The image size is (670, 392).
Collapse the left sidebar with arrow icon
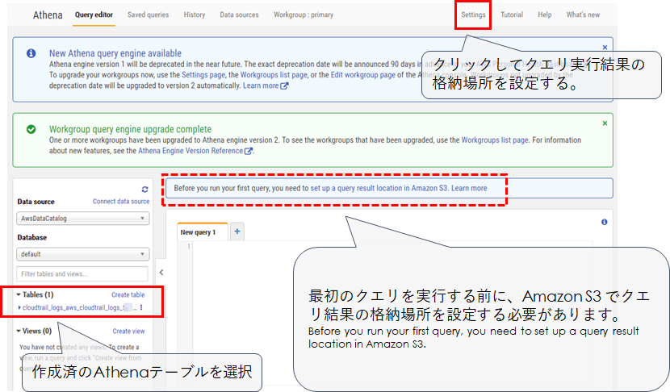(x=160, y=273)
